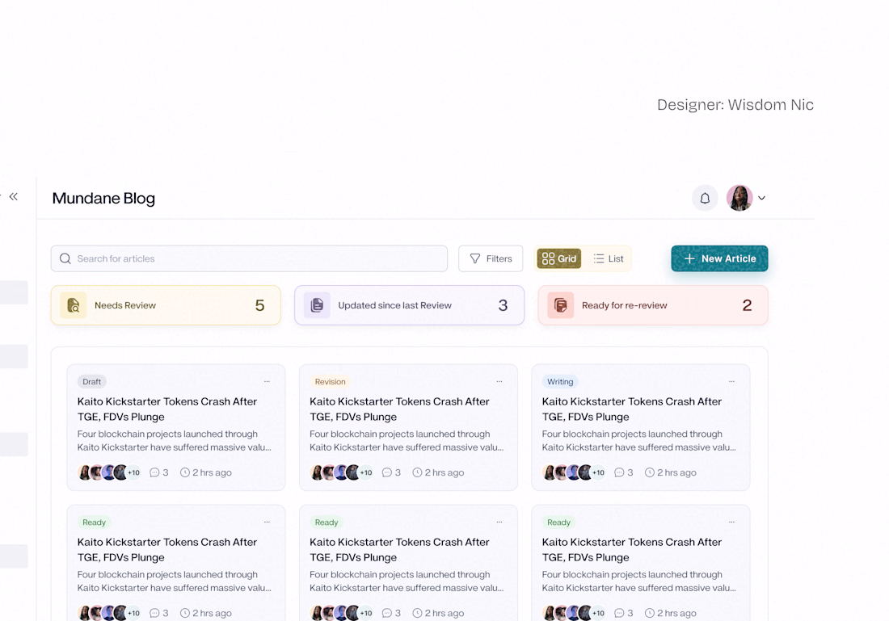Click clock icon on Writing card

coord(650,472)
